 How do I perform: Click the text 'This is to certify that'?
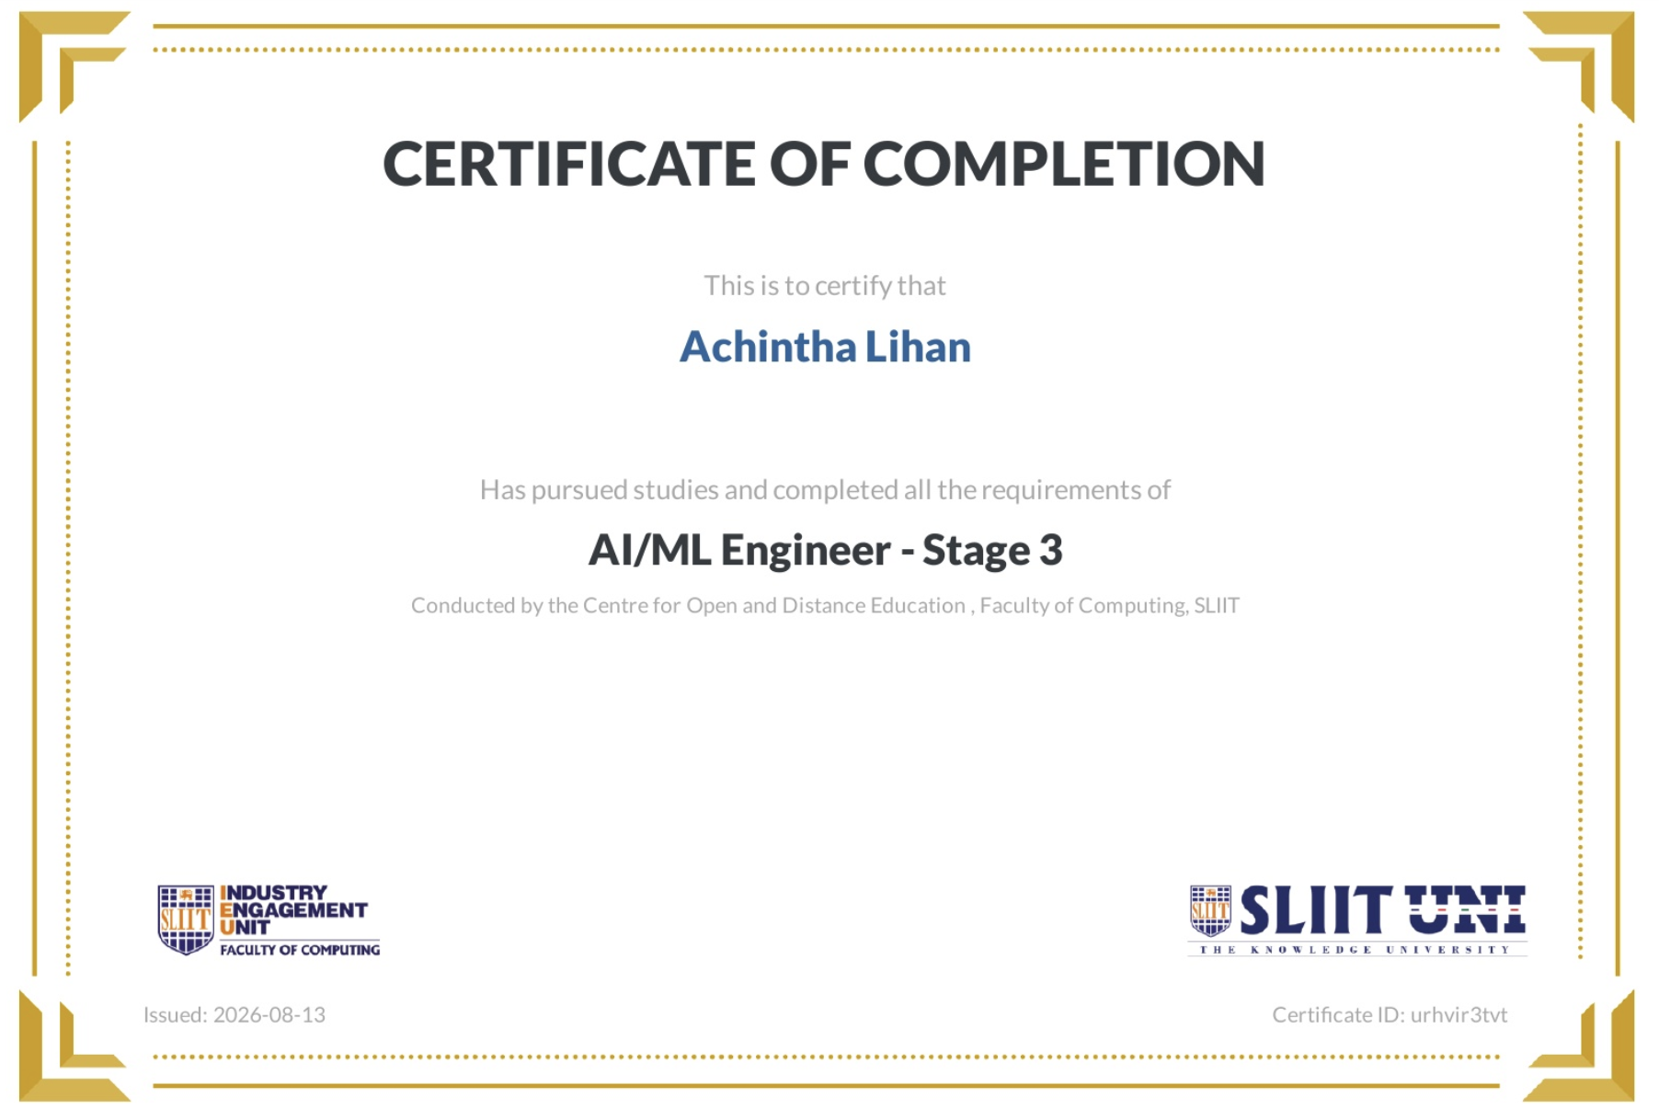[825, 286]
